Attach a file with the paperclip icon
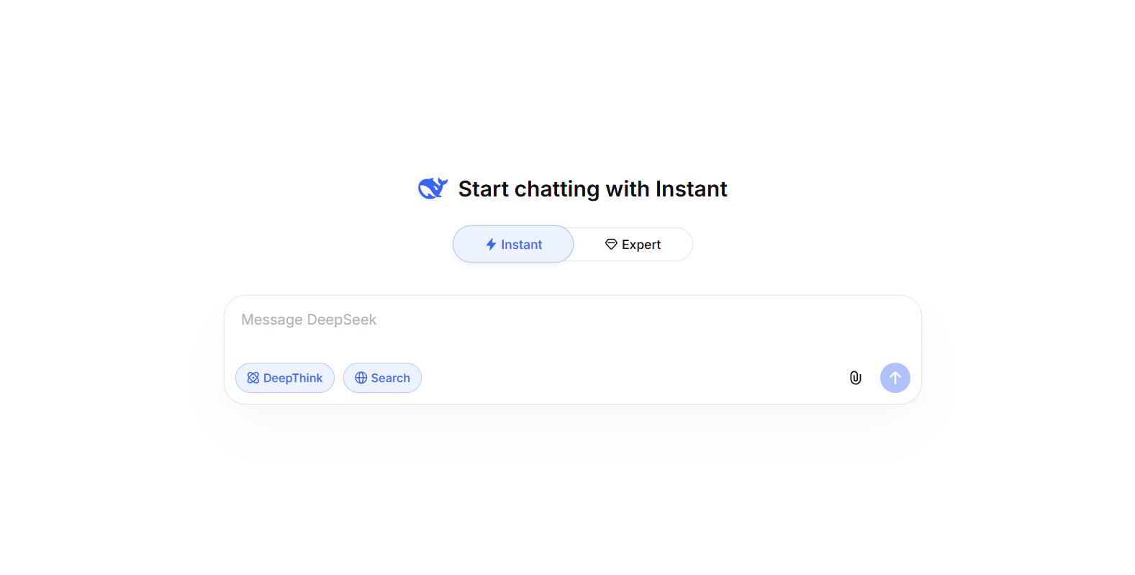This screenshot has width=1135, height=575. (855, 378)
